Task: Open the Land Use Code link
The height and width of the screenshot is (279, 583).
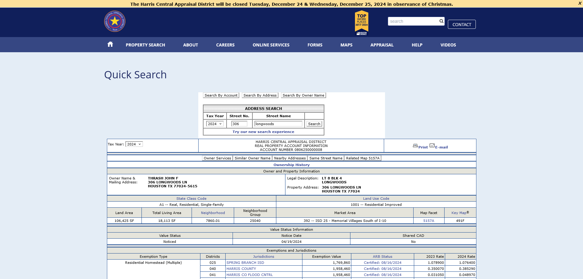Action: (x=376, y=199)
